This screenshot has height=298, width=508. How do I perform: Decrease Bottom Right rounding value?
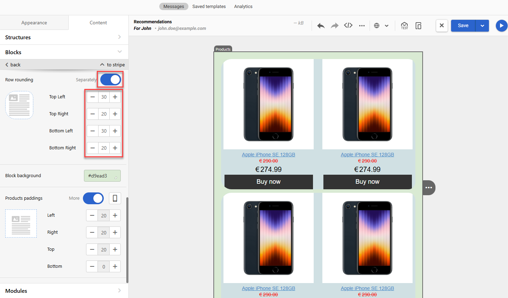[93, 148]
